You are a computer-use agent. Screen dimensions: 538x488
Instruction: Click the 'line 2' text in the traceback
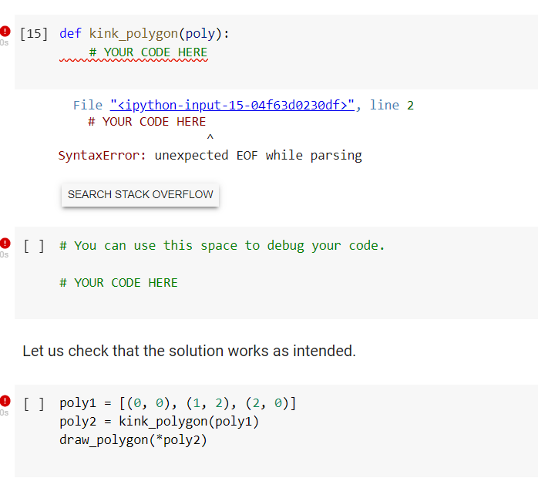392,105
